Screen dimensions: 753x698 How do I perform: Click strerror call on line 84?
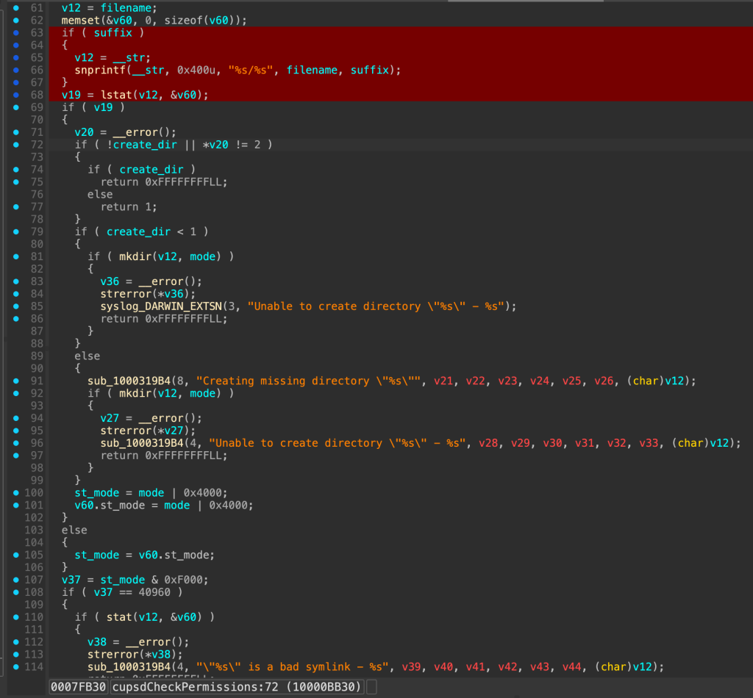[125, 294]
